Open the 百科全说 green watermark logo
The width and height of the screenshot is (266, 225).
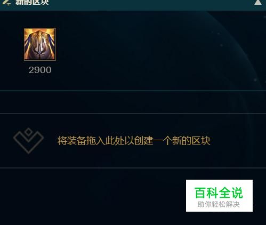click(219, 193)
